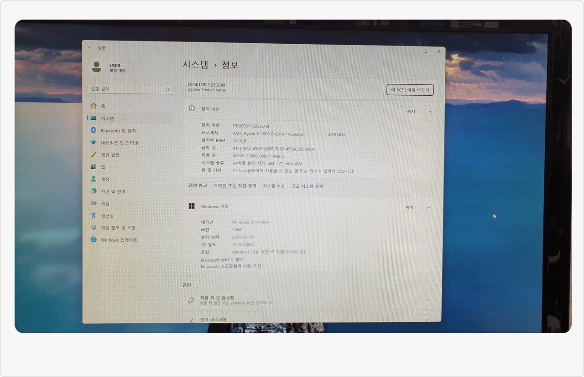Click the 설정 검색 search field
The height and width of the screenshot is (377, 584).
click(130, 89)
